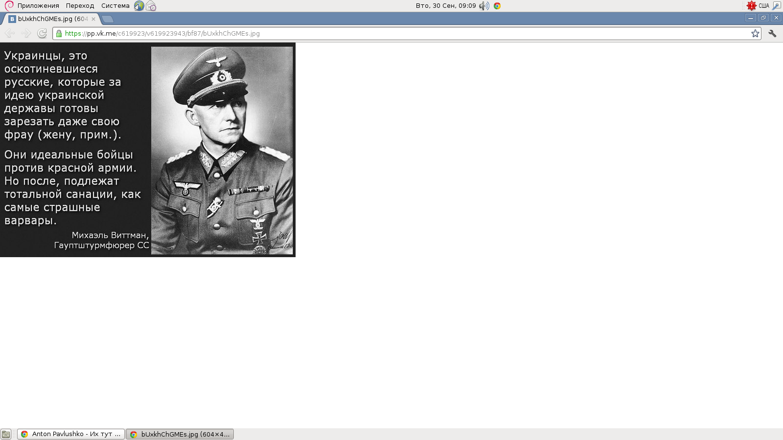This screenshot has height=440, width=783.
Task: Close the bUxkhChGMEs.jpg tab
Action: [93, 19]
